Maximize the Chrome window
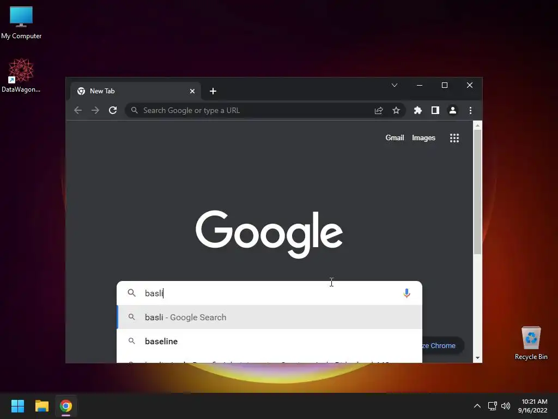Screen dimensions: 558x419 (x=445, y=85)
